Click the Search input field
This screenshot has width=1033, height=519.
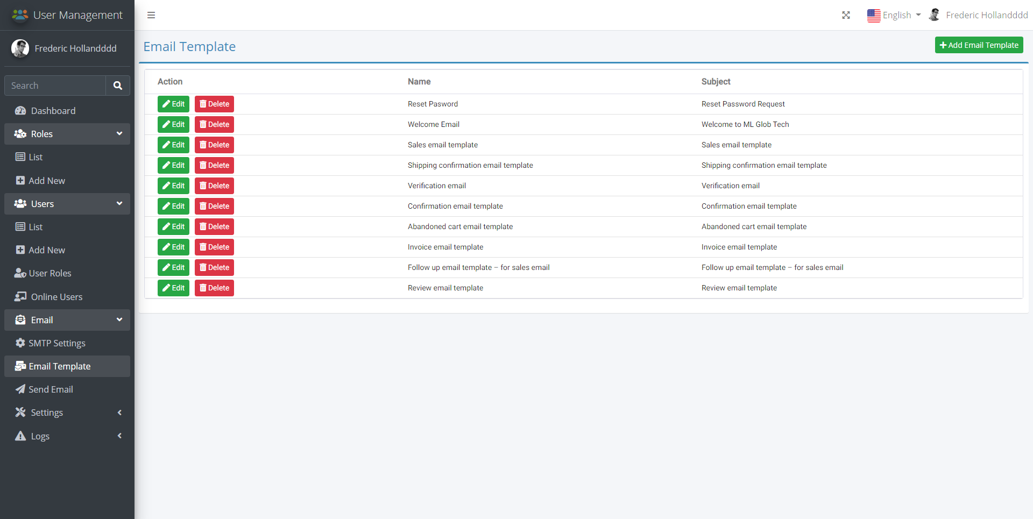click(55, 86)
